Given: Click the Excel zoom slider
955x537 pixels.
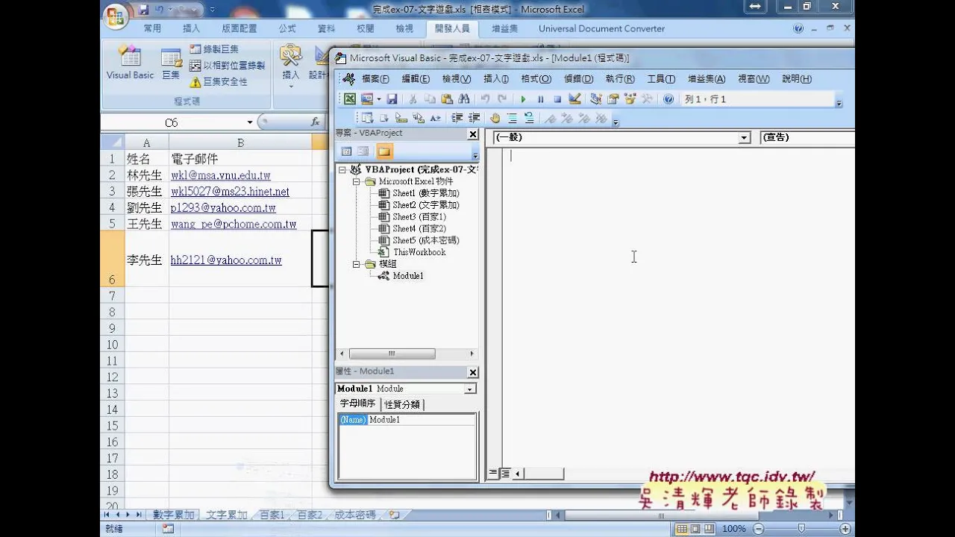Looking at the screenshot, I should [801, 528].
